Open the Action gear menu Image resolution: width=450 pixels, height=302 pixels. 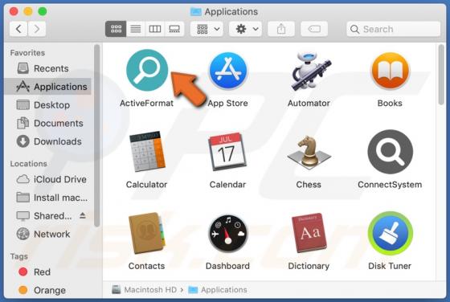click(x=246, y=29)
